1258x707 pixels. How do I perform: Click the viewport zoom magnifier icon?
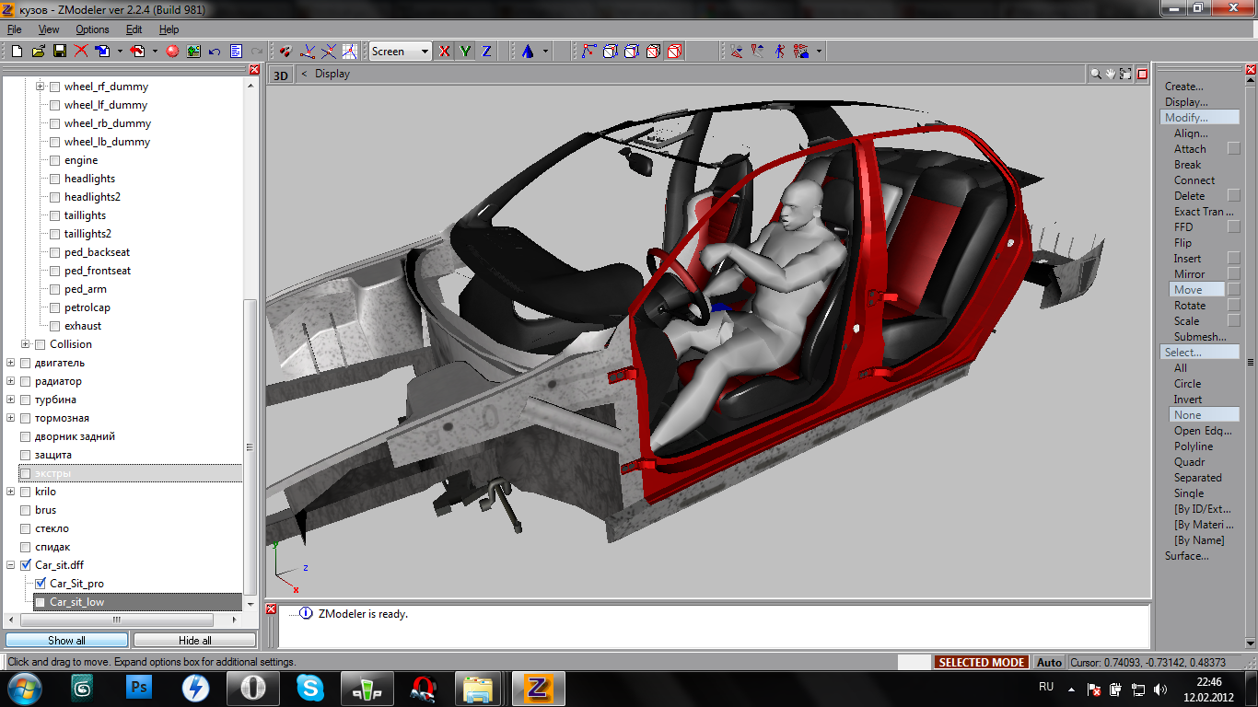click(1096, 75)
